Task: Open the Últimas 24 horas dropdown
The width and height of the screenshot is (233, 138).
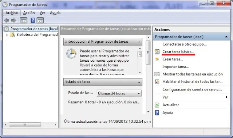Action: [119, 93]
